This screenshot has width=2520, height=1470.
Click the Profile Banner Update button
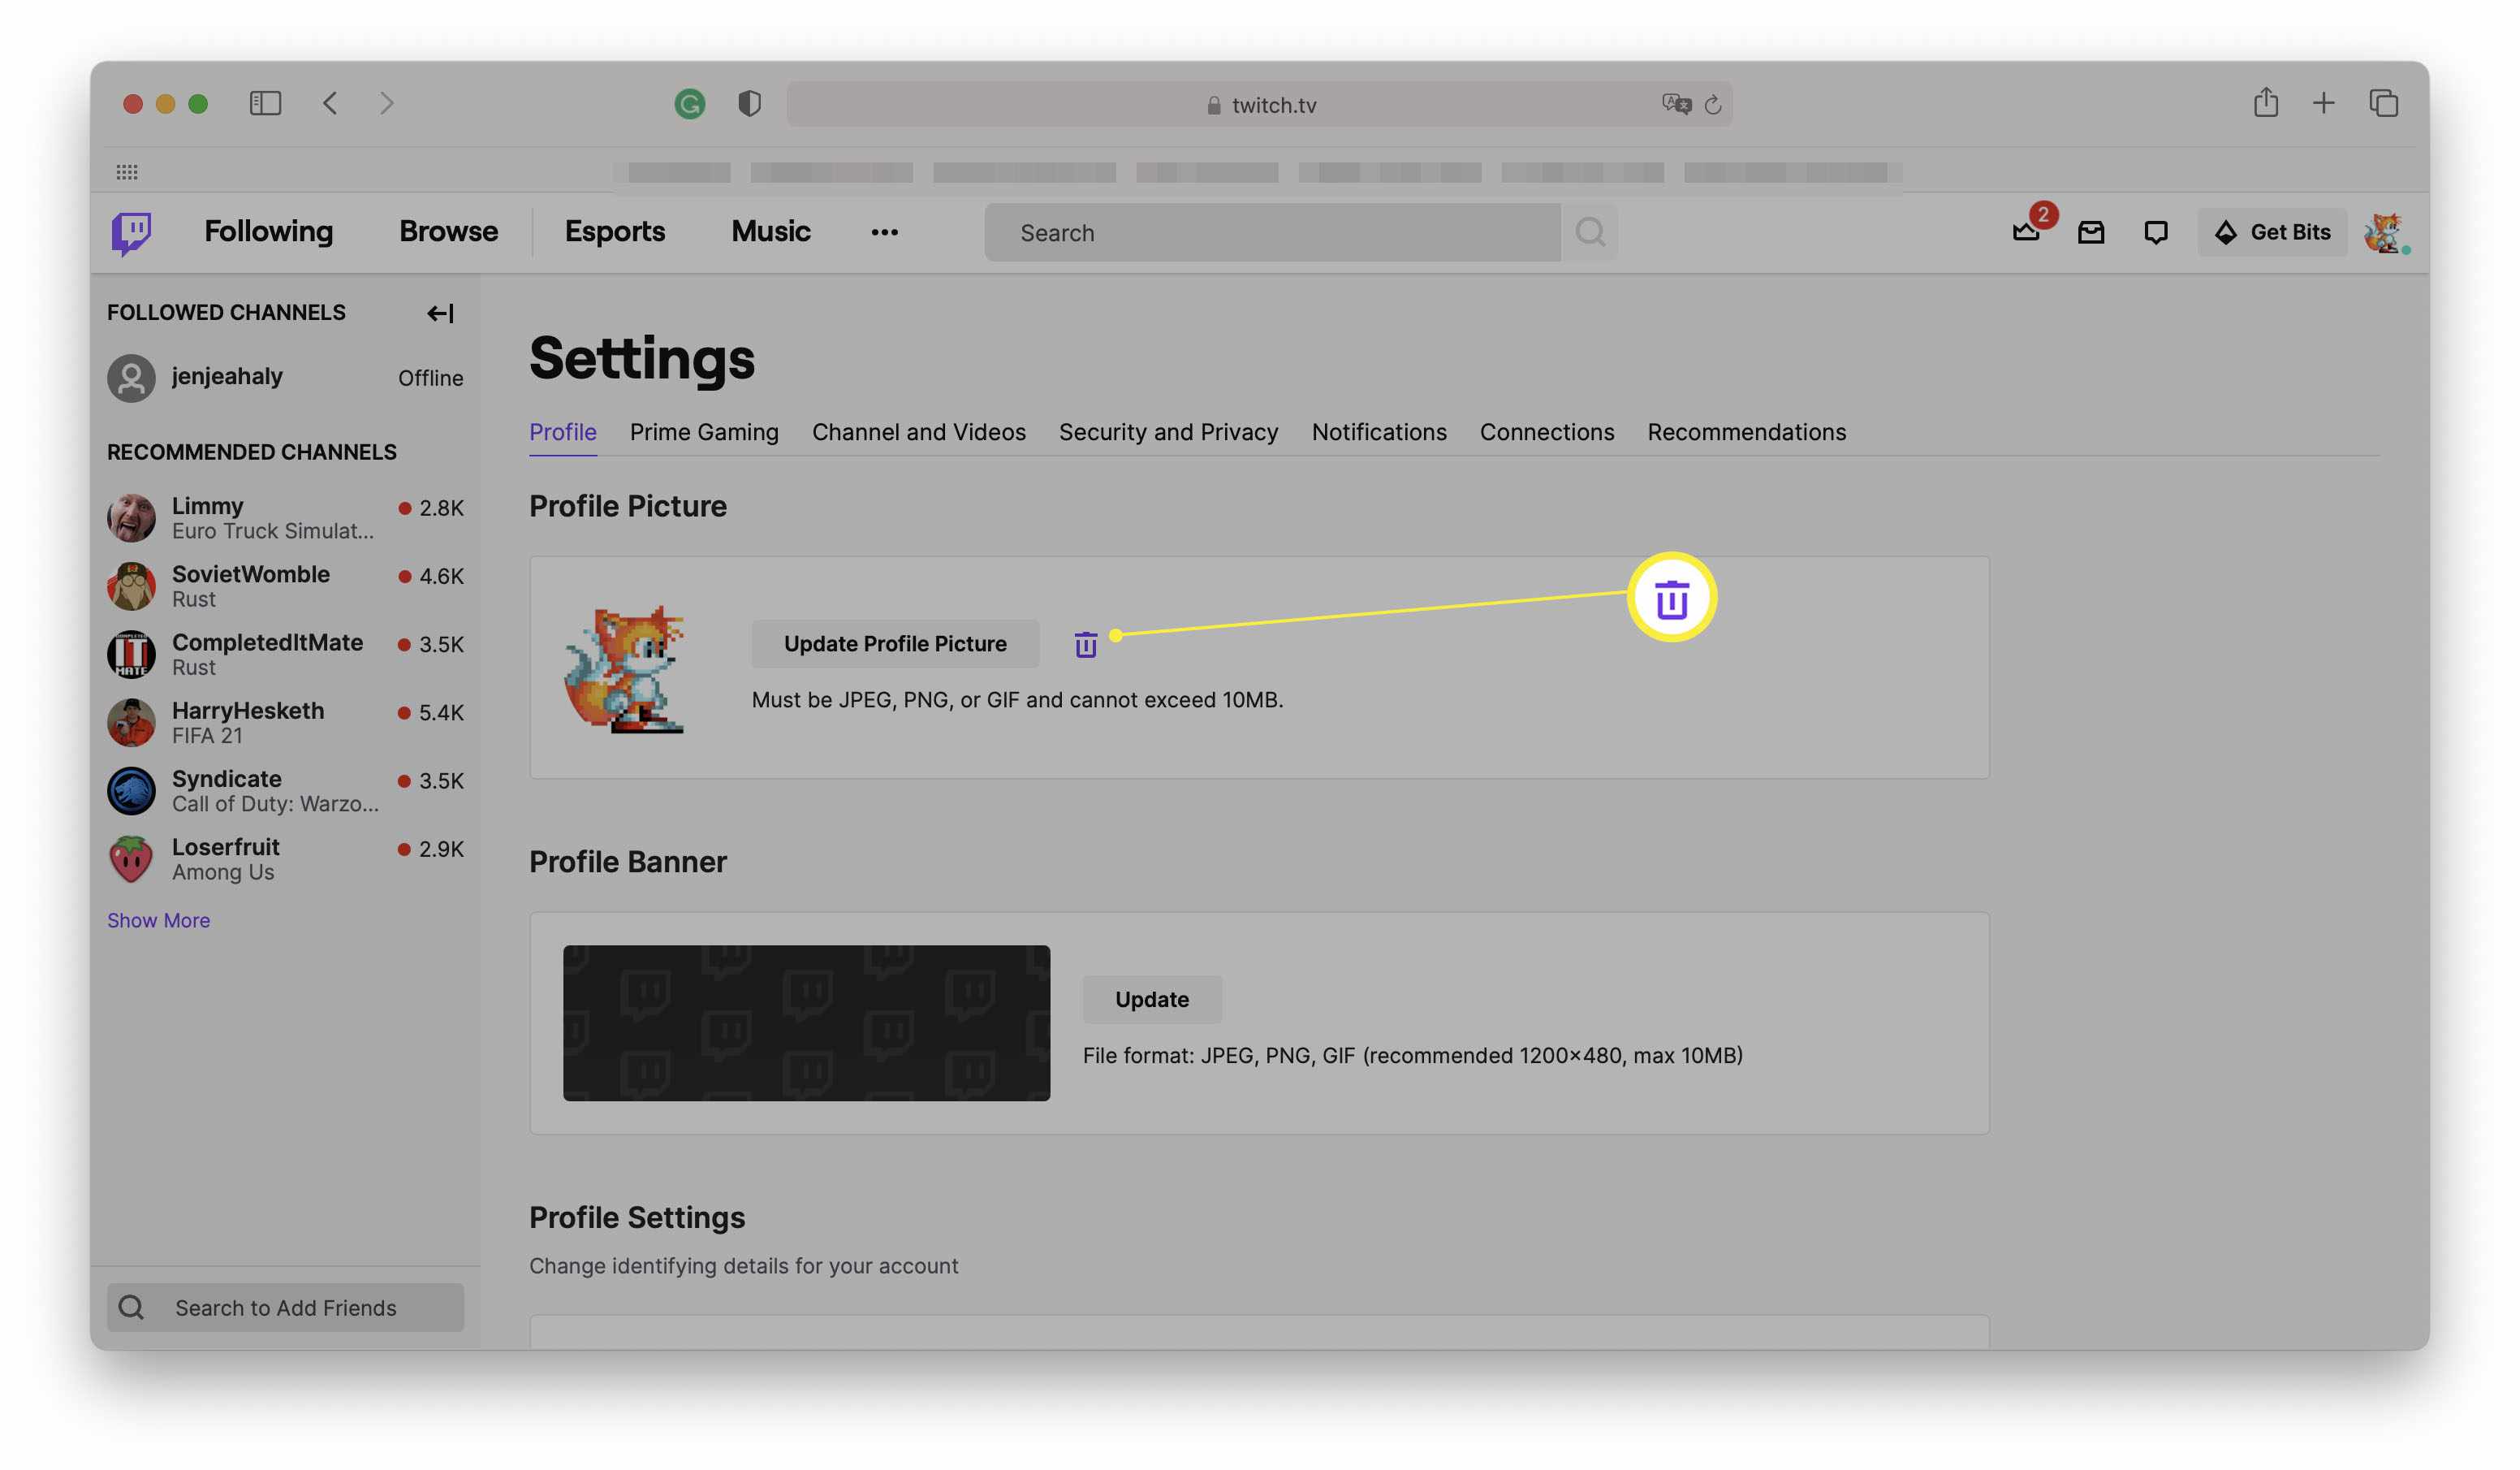pyautogui.click(x=1150, y=997)
